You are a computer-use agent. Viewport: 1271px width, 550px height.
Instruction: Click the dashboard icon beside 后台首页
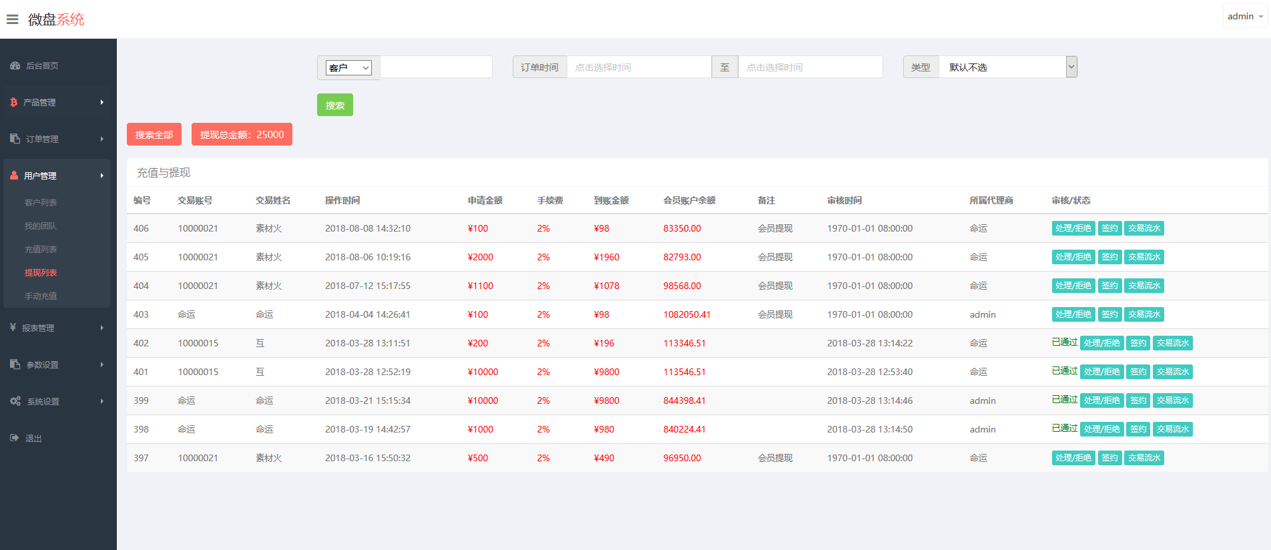pos(15,65)
